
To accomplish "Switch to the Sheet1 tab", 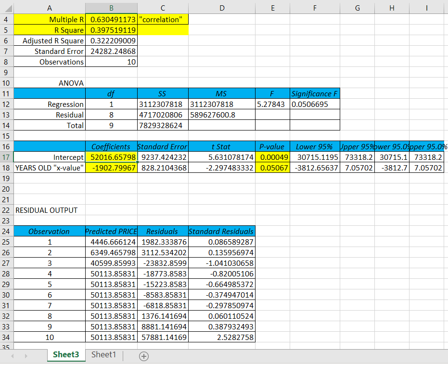I will (103, 354).
